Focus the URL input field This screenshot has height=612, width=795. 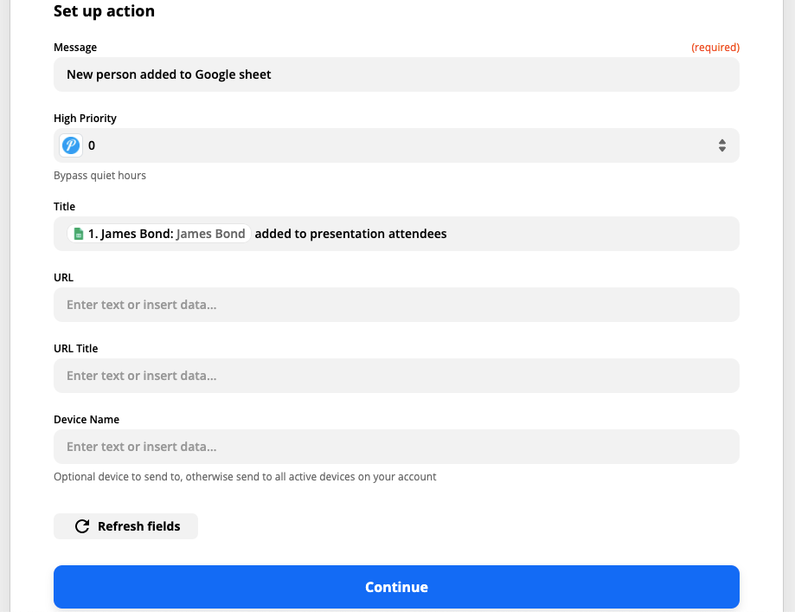pyautogui.click(x=396, y=305)
